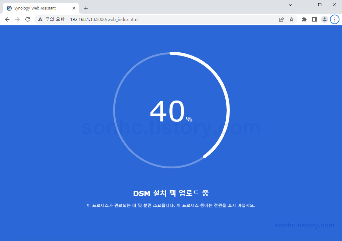The image size is (342, 241).
Task: Click the 40% upload progress value
Action: coord(171,112)
